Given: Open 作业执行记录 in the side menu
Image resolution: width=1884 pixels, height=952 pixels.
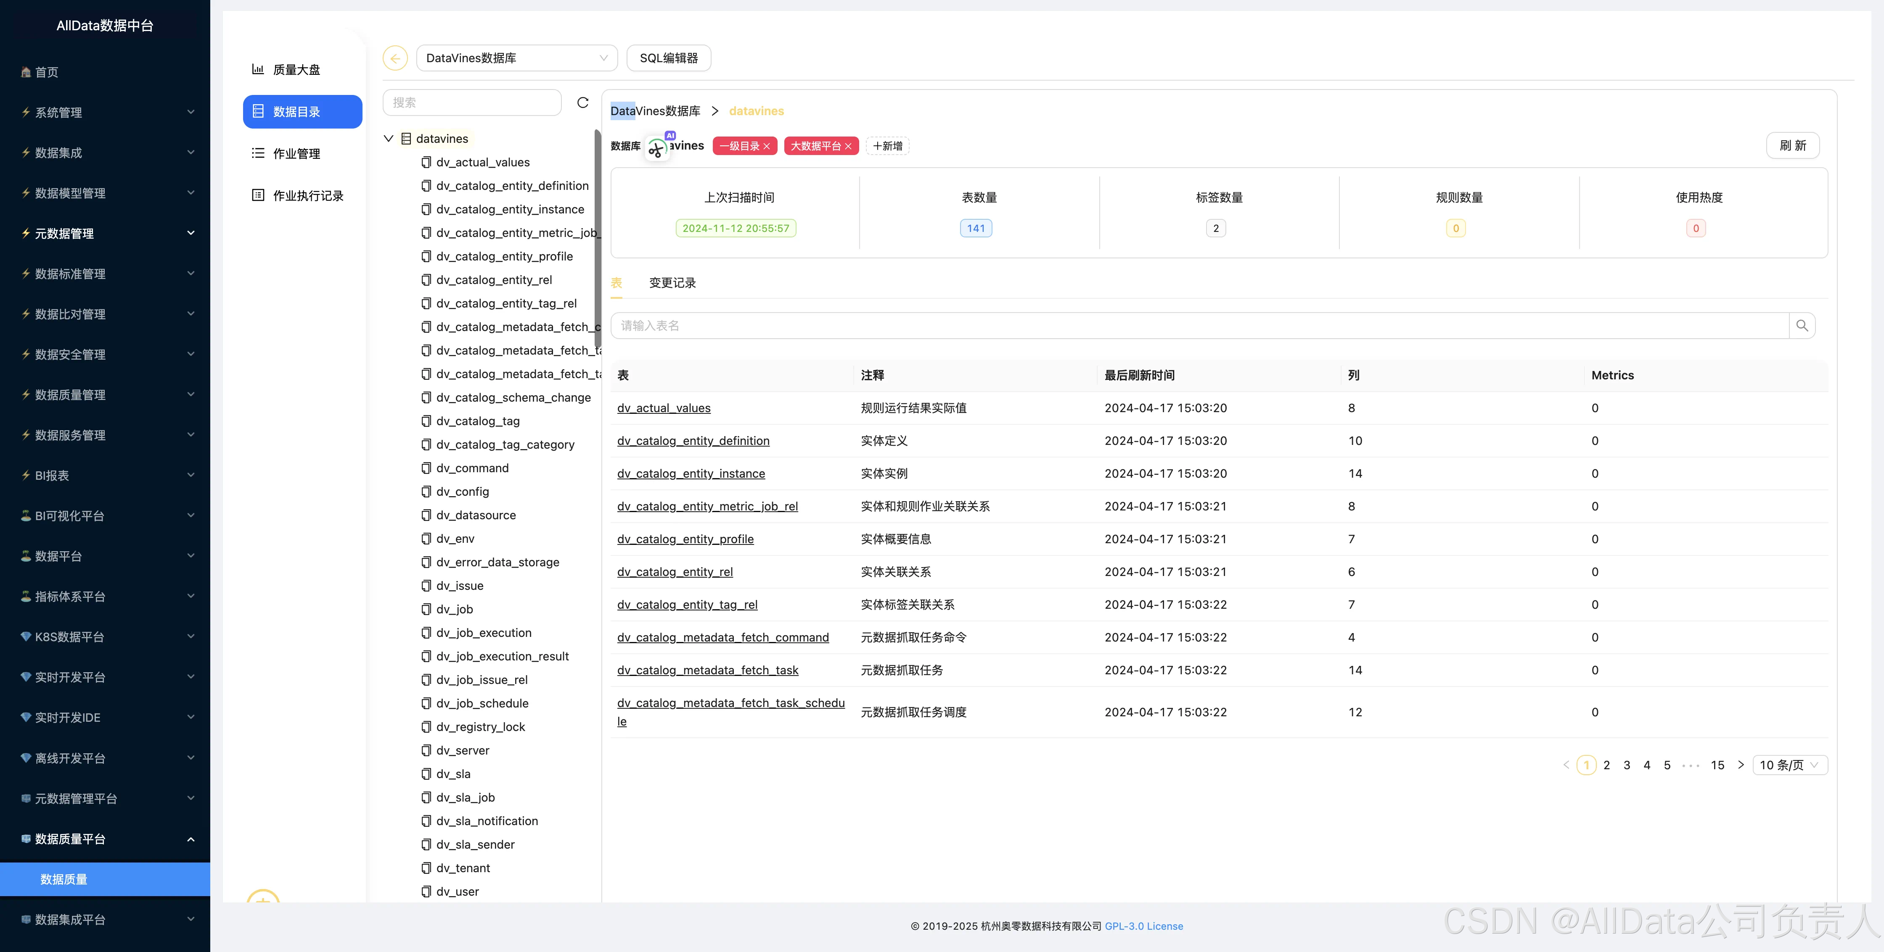Looking at the screenshot, I should pyautogui.click(x=307, y=196).
